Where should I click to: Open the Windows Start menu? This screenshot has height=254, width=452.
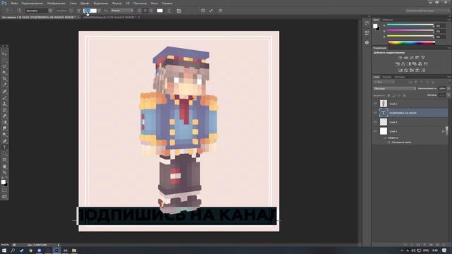pyautogui.click(x=4, y=250)
